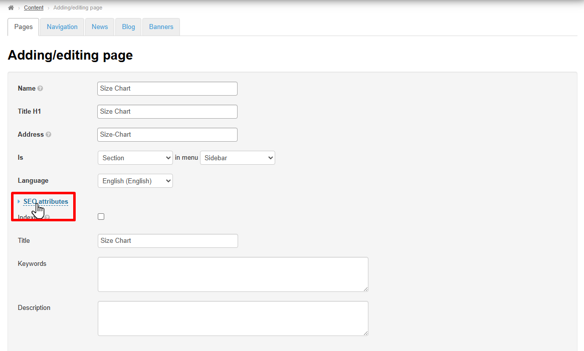584x351 pixels.
Task: Toggle the Indexing checkbox
Action: [101, 217]
